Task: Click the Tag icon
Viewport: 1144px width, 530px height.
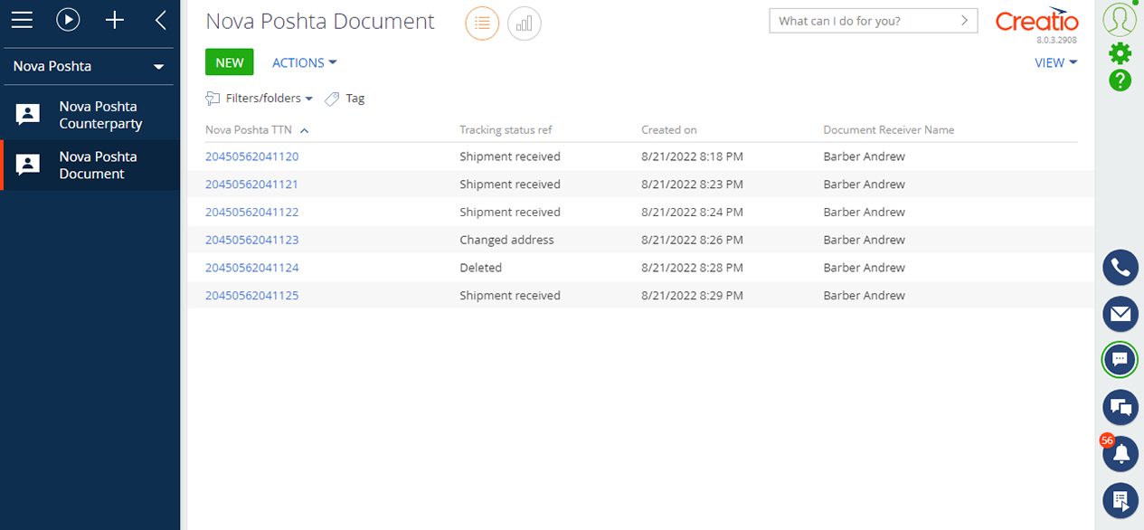Action: (x=332, y=98)
